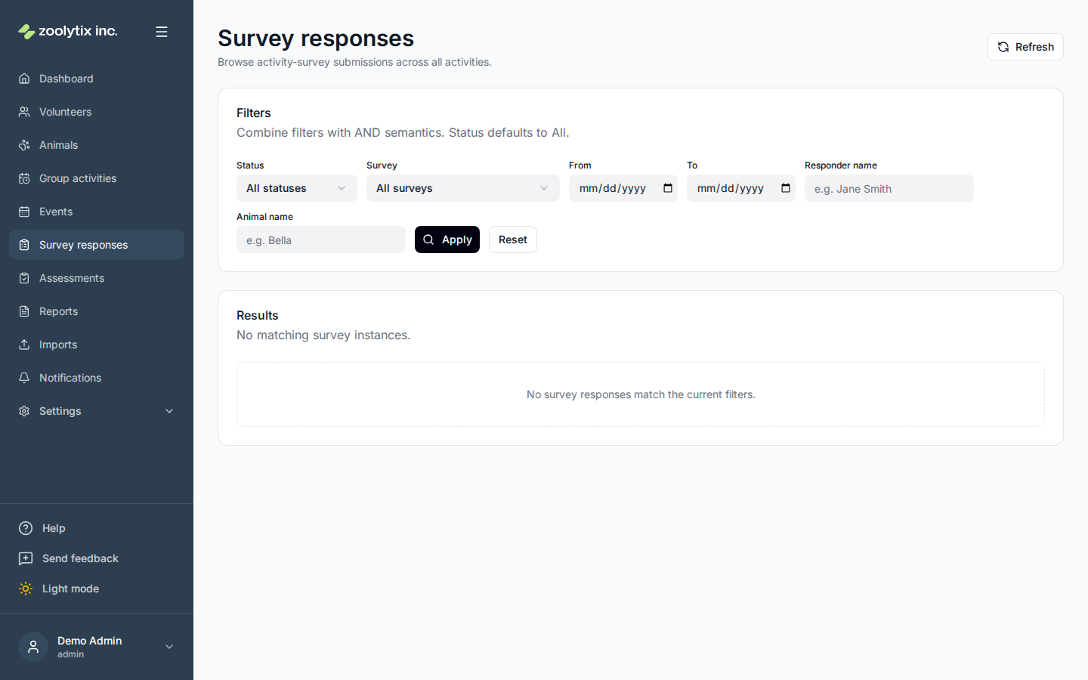Click 'No survey responses match the current filters.' text
This screenshot has height=680, width=1088.
pos(641,394)
